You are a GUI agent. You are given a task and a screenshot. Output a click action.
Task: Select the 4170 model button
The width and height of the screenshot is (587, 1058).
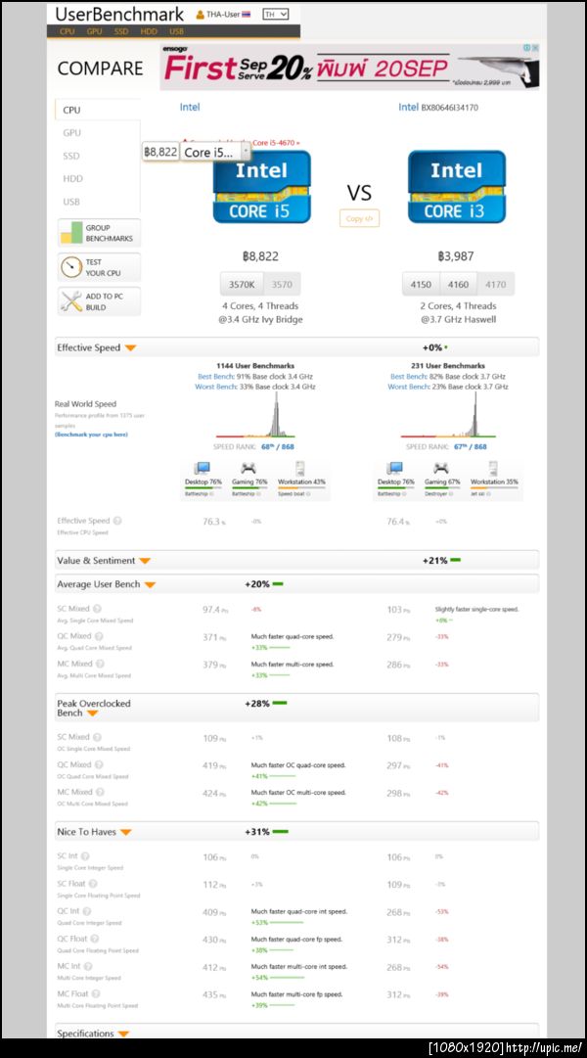point(495,284)
